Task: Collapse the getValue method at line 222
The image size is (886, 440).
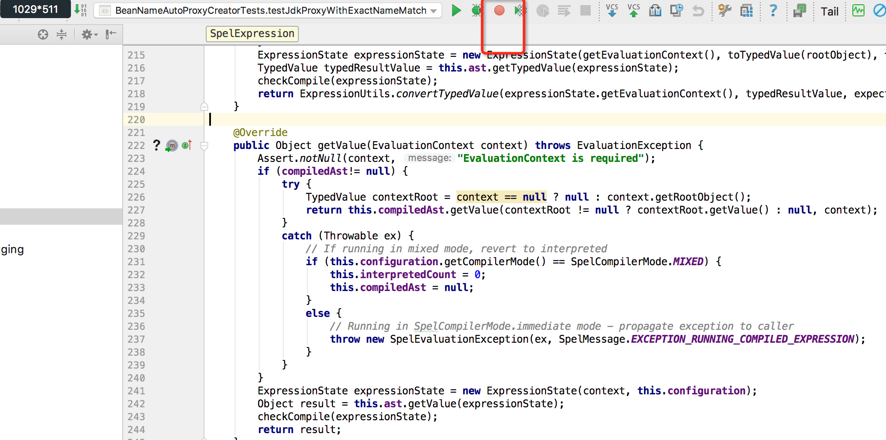Action: [x=204, y=146]
